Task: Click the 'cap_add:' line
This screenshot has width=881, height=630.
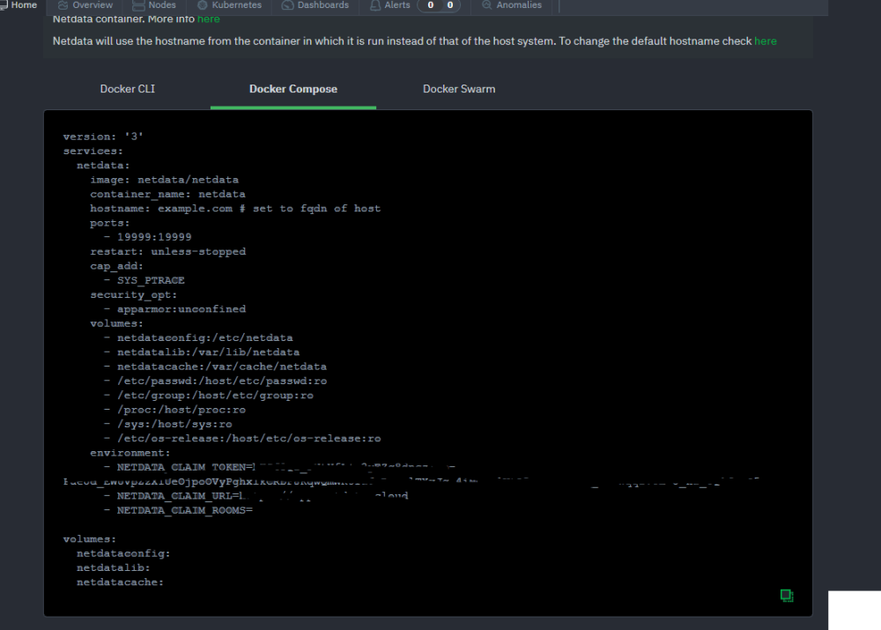Action: click(117, 266)
